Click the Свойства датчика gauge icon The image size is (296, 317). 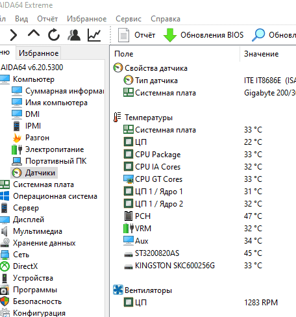click(118, 68)
